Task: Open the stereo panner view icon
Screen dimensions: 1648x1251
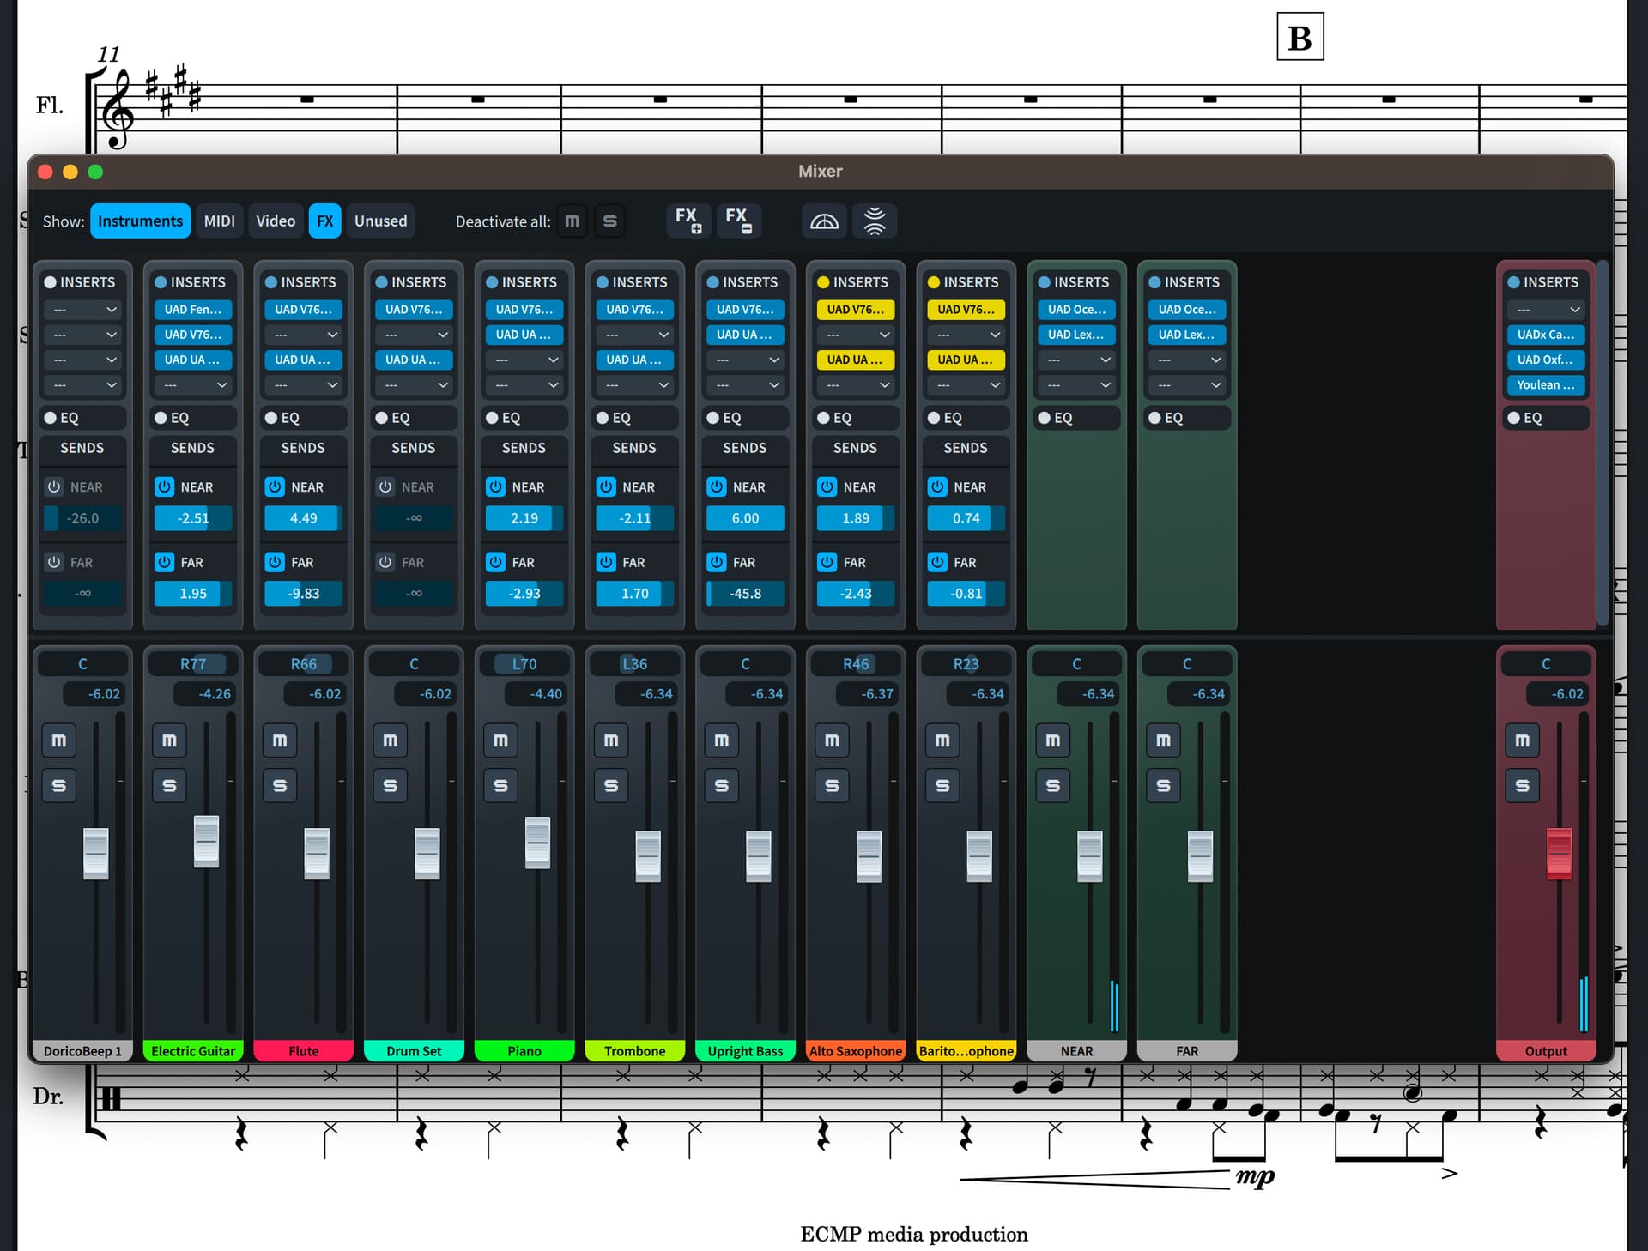Action: point(824,221)
